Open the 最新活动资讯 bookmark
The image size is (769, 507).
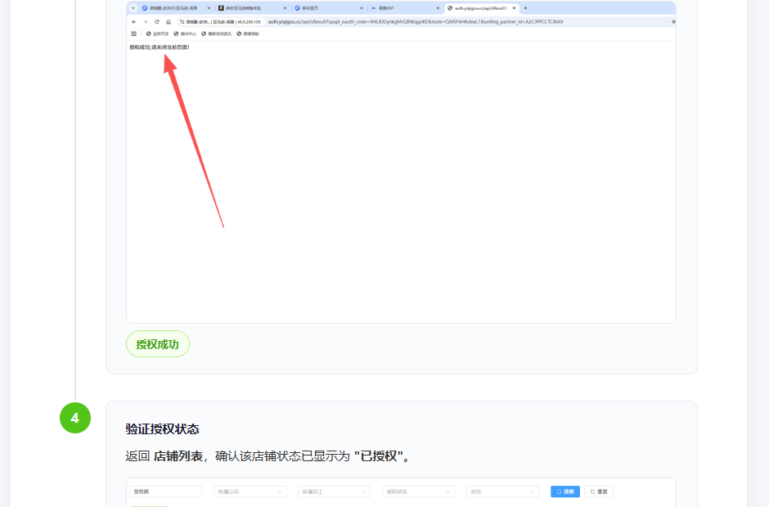coord(216,34)
